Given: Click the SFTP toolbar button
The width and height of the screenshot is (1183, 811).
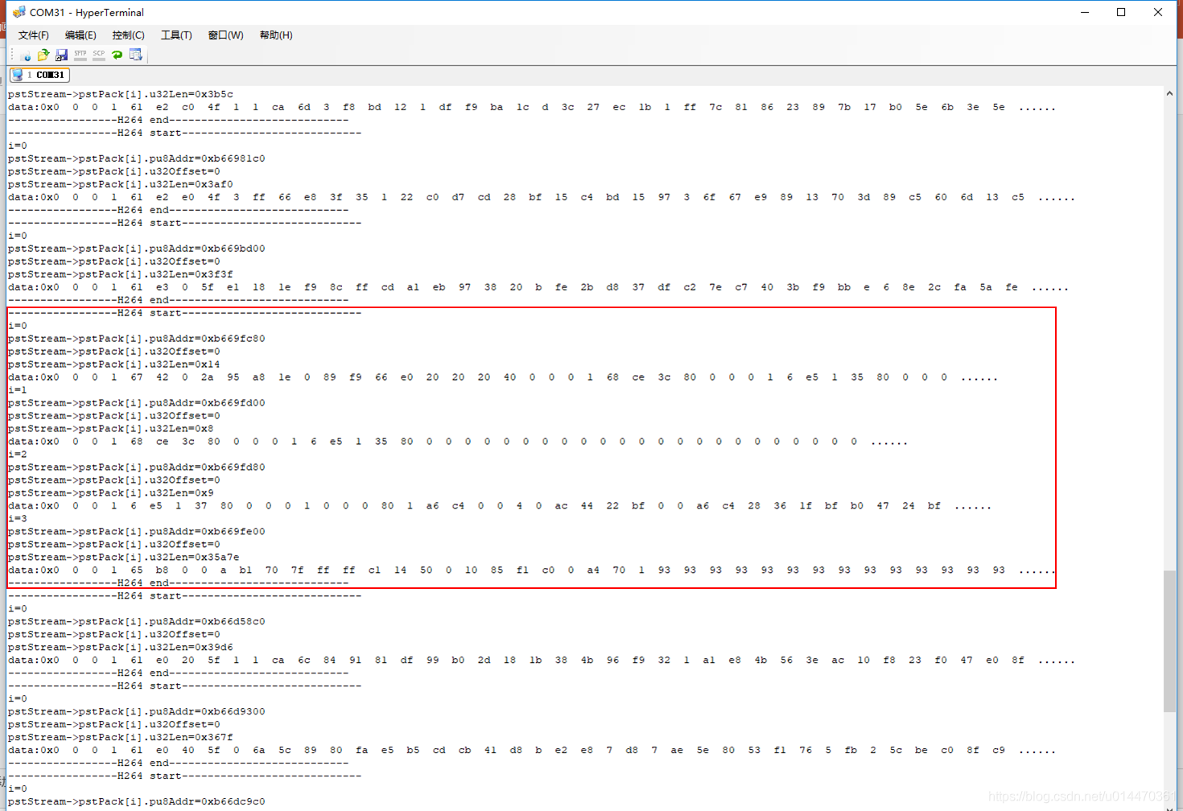Looking at the screenshot, I should [80, 55].
